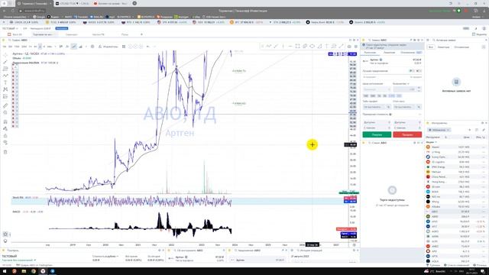Viewport: 489px width, 275px height.
Task: Open the account dropdown ТЕСТОВЫЙ at top left
Action: click(10, 28)
